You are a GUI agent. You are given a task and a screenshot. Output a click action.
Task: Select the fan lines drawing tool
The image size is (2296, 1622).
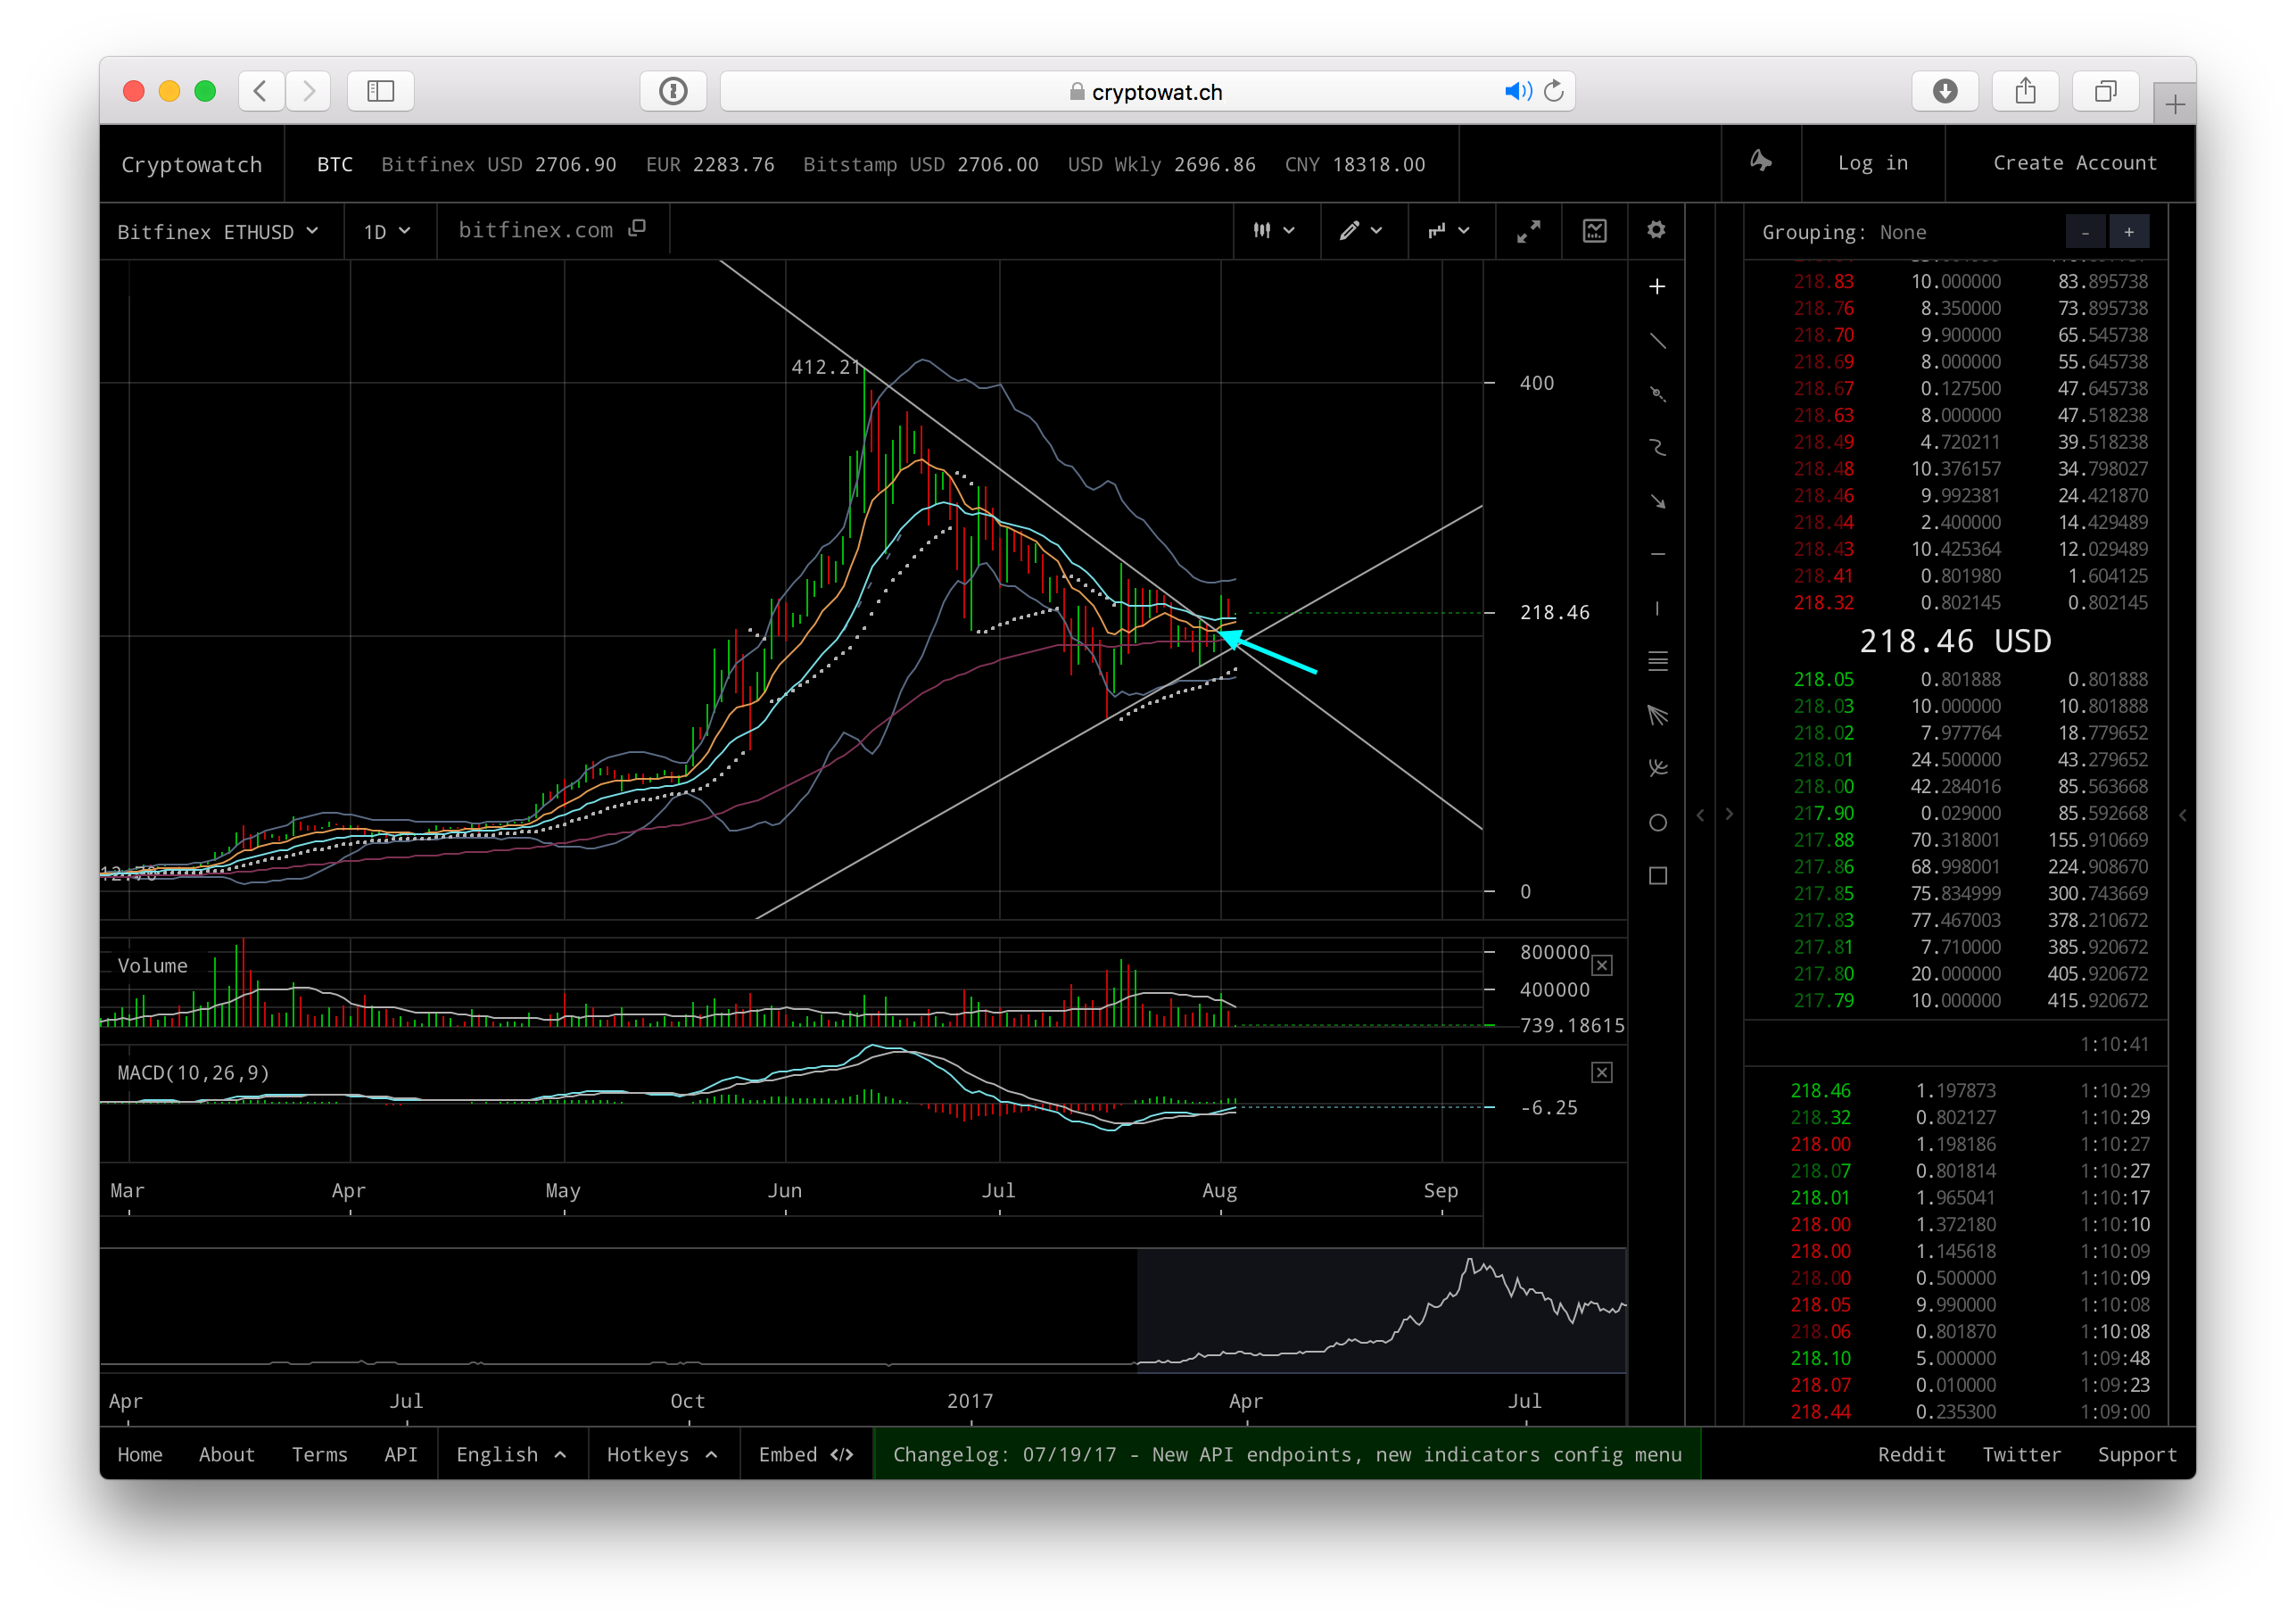[1657, 715]
